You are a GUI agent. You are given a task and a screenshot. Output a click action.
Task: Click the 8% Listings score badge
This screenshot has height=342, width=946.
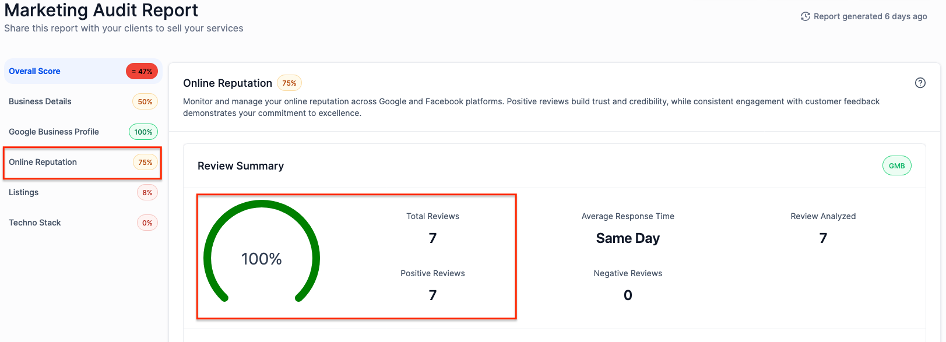[147, 193]
